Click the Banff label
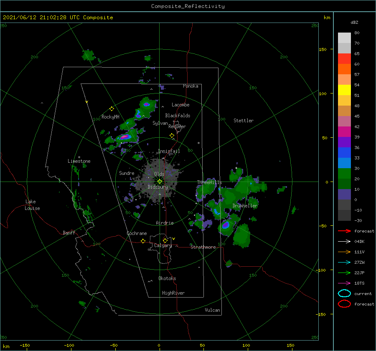 (x=69, y=232)
